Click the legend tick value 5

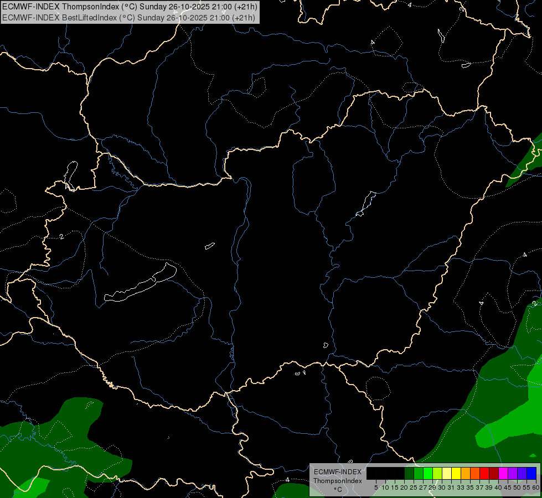[x=376, y=487]
